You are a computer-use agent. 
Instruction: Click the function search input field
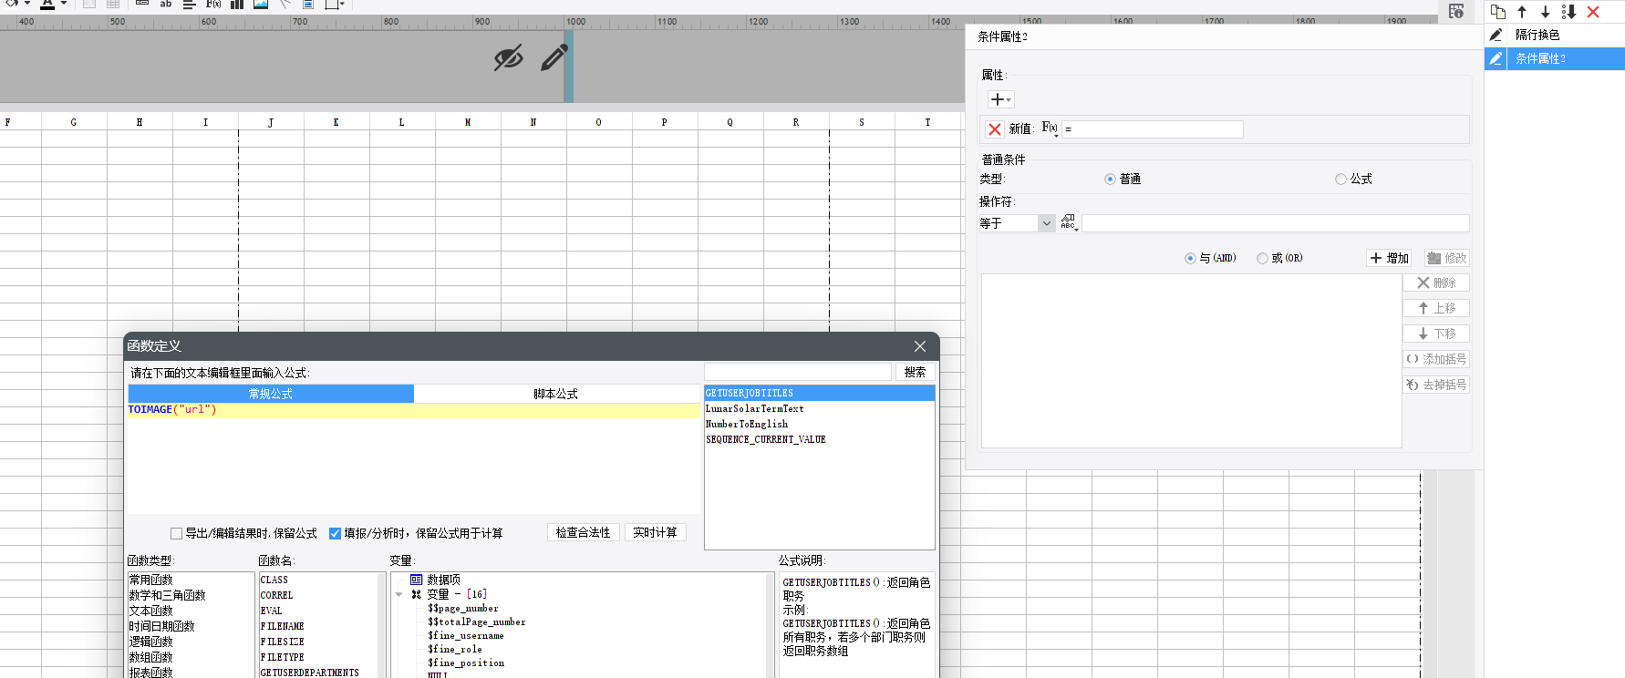(798, 372)
